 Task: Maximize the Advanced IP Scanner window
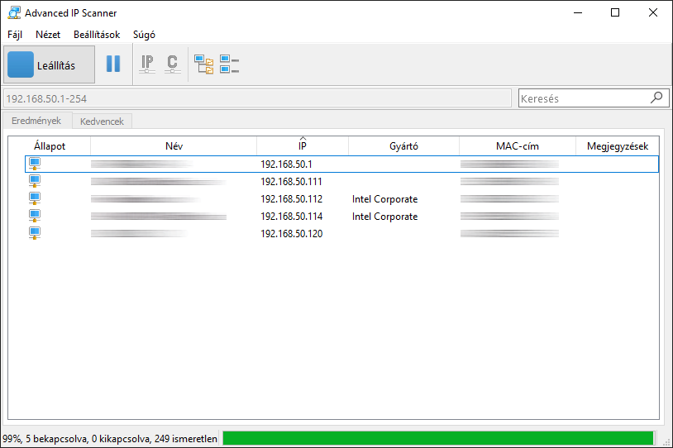pos(615,12)
